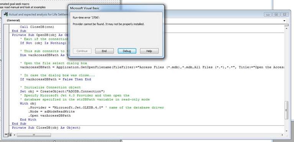Switch to Full Module View icon
294x142 pixels.
coord(10,135)
